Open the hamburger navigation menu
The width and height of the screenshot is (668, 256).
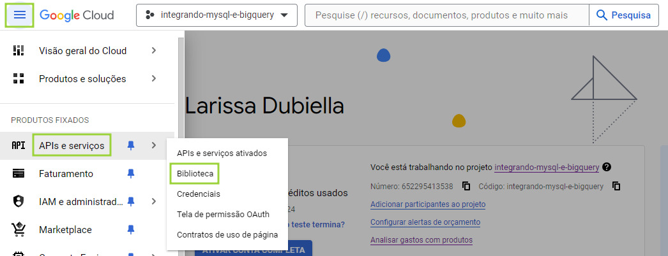pos(20,15)
